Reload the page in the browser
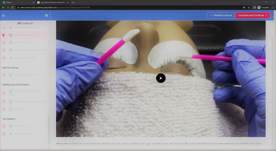Screen dimensions: 276x151 (12, 7)
